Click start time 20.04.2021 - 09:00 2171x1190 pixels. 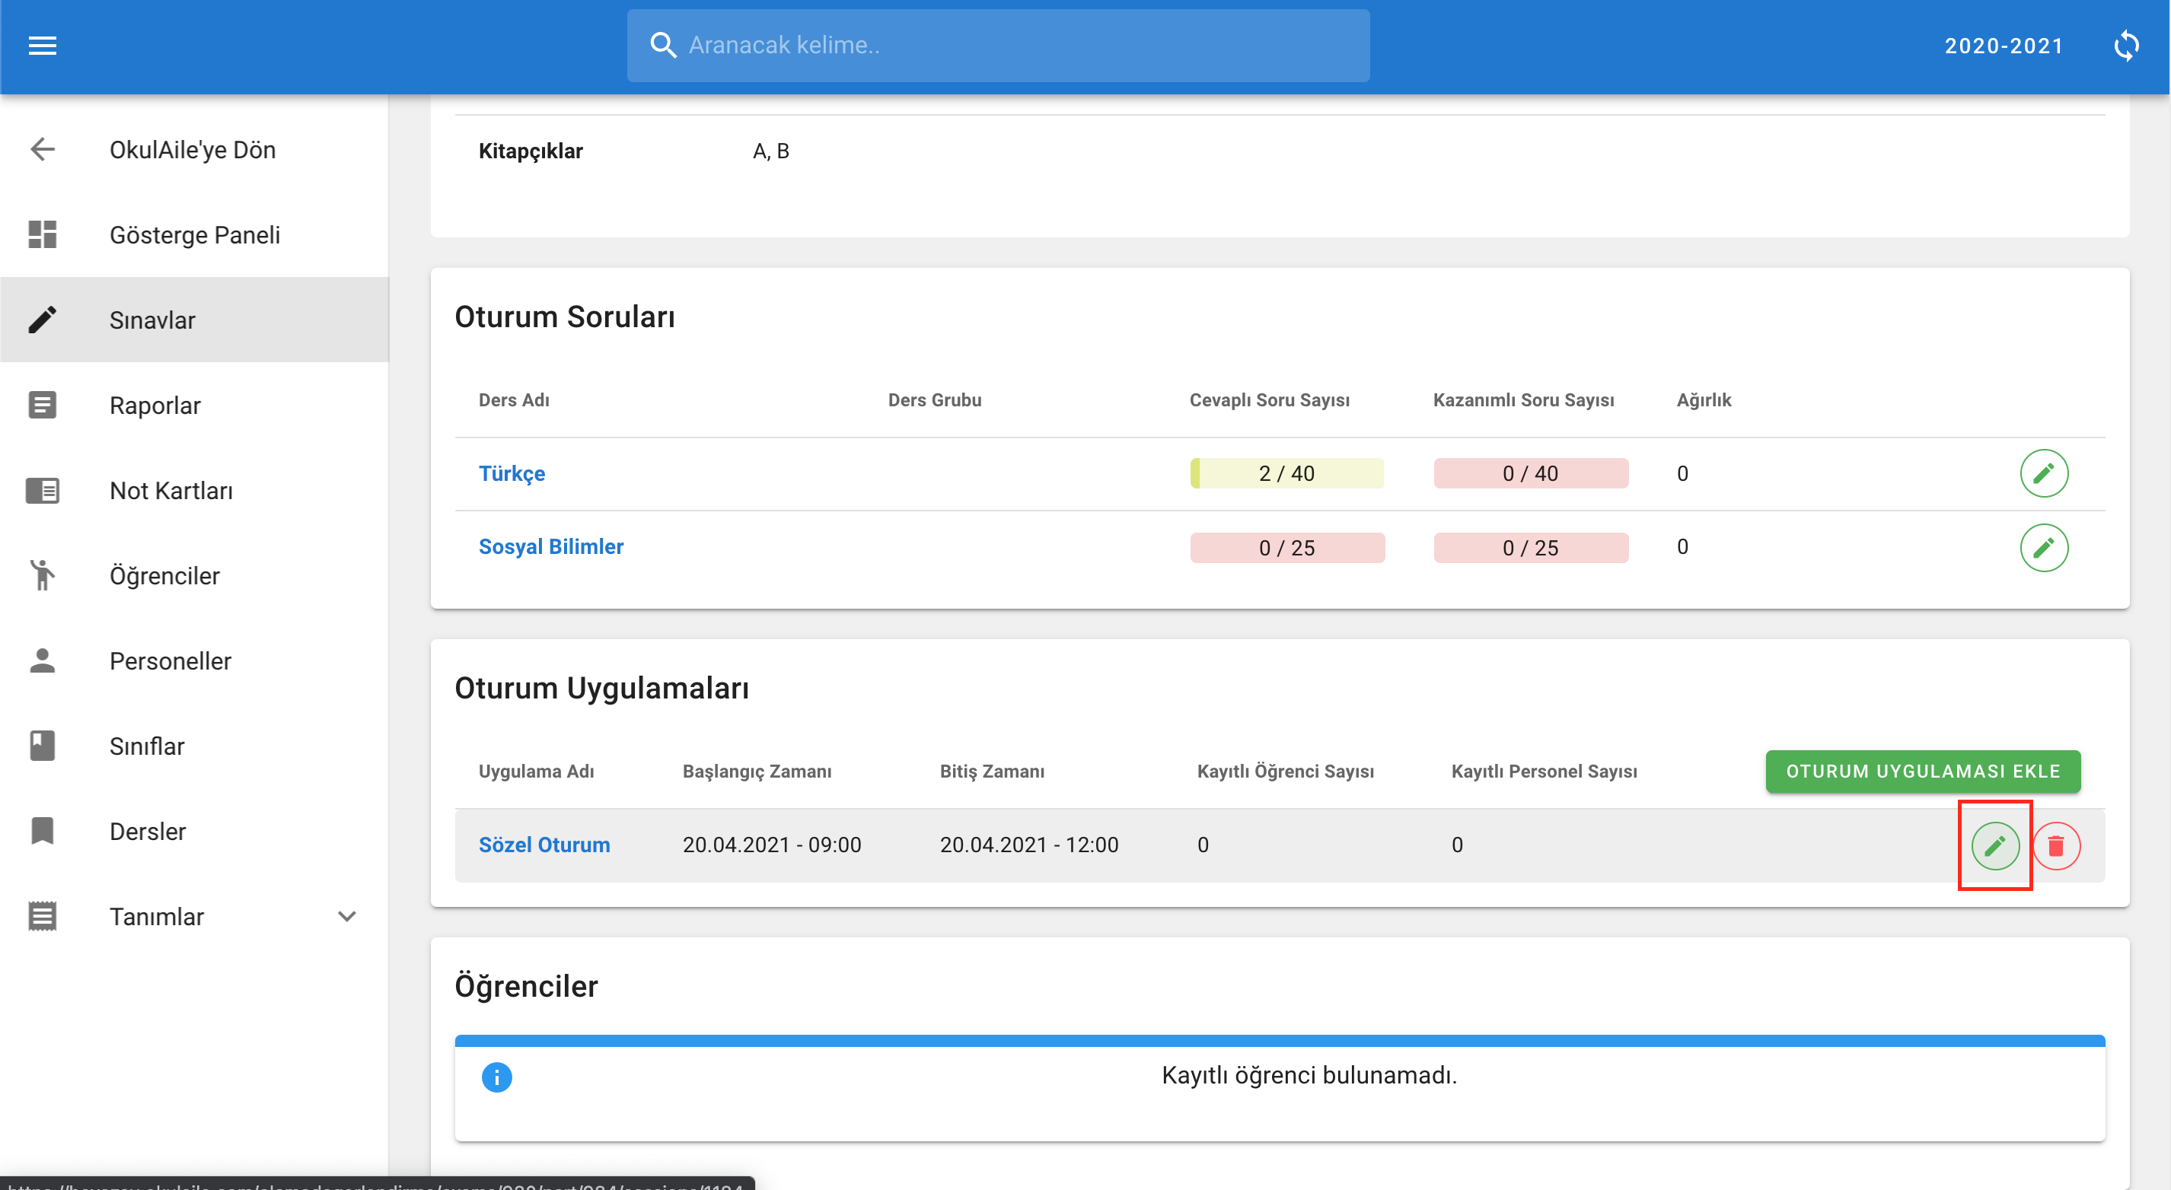(x=771, y=845)
